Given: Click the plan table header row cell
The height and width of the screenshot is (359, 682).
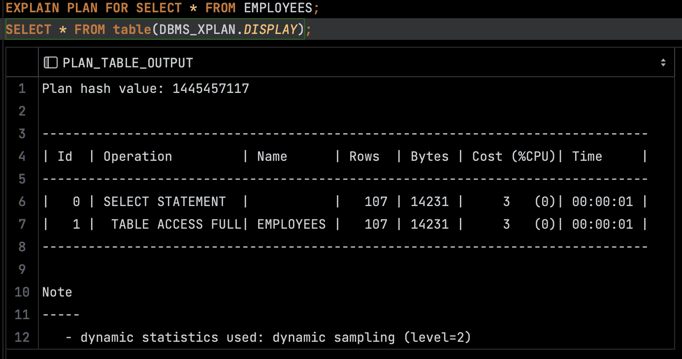Looking at the screenshot, I should pyautogui.click(x=356, y=156).
